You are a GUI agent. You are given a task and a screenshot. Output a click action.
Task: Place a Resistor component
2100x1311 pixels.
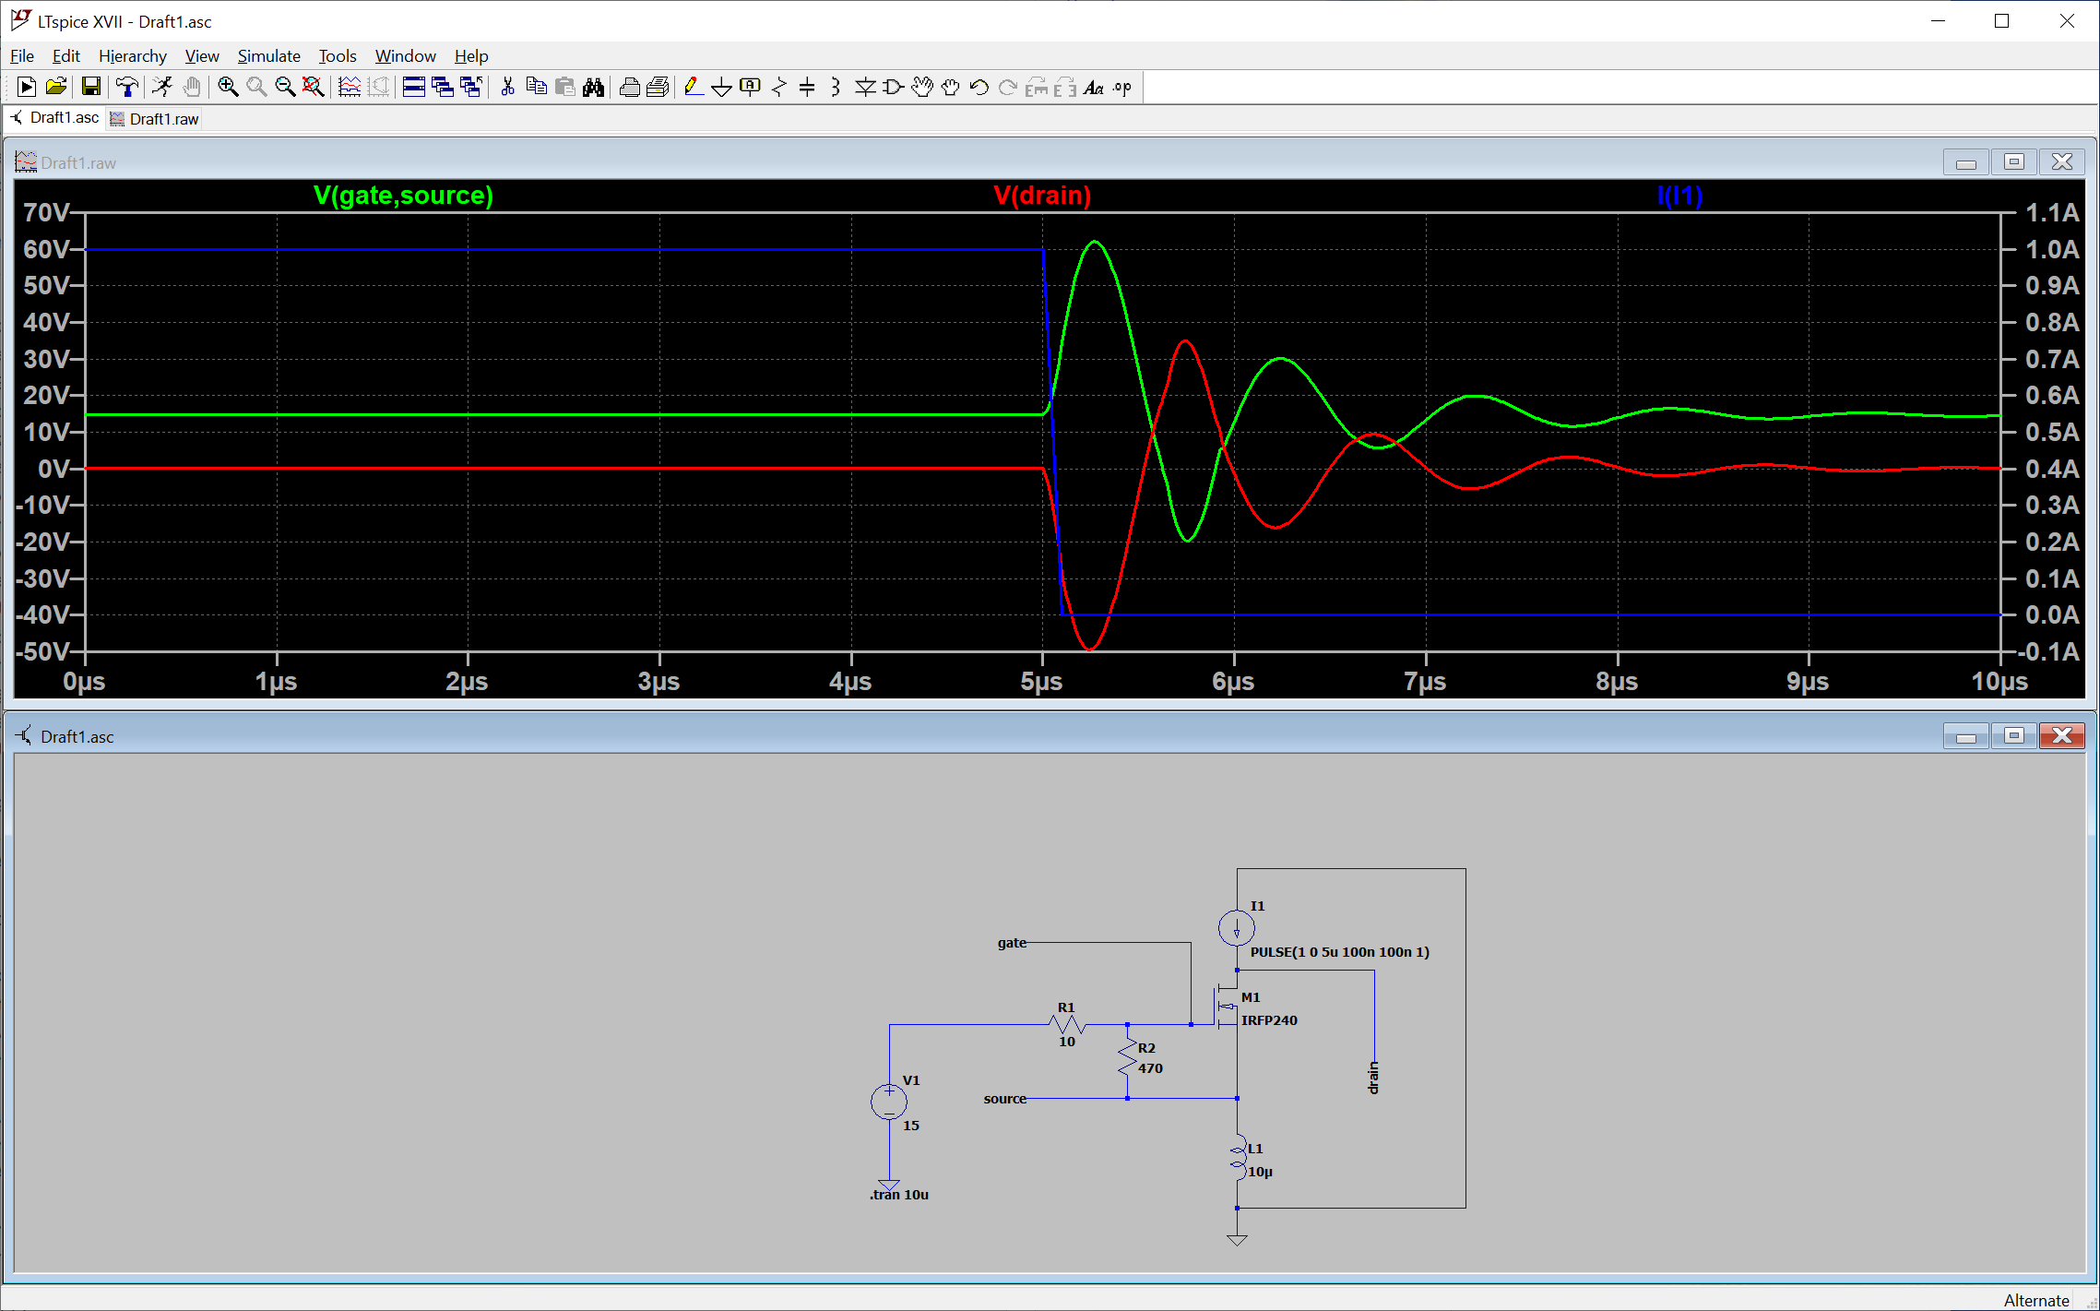779,88
